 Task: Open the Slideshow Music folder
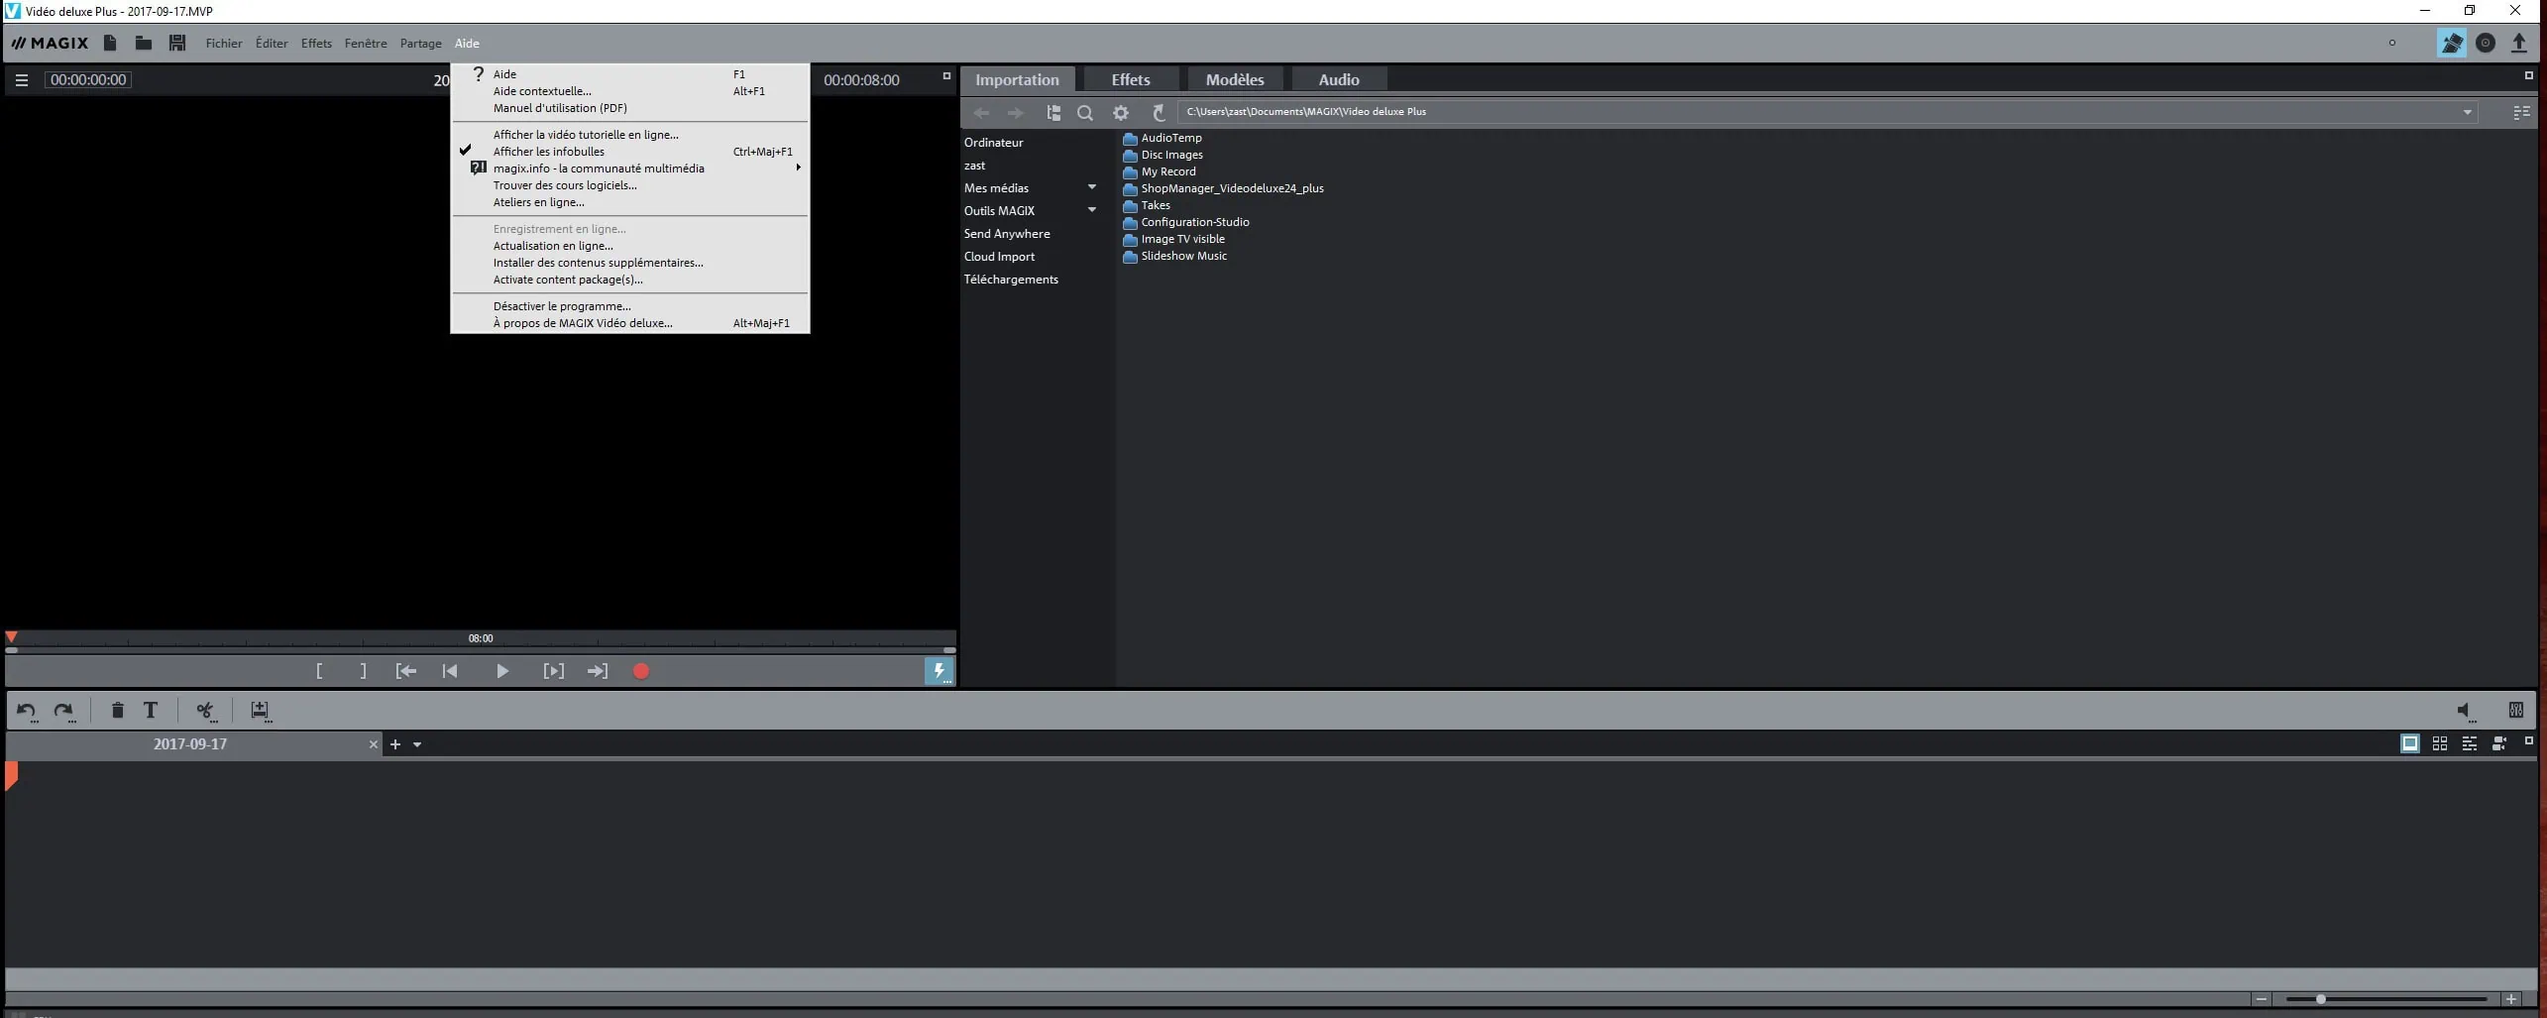tap(1183, 256)
